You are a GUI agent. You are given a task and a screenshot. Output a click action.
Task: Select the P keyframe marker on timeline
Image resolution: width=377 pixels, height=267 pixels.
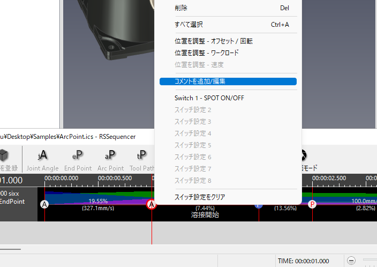pyautogui.click(x=312, y=204)
